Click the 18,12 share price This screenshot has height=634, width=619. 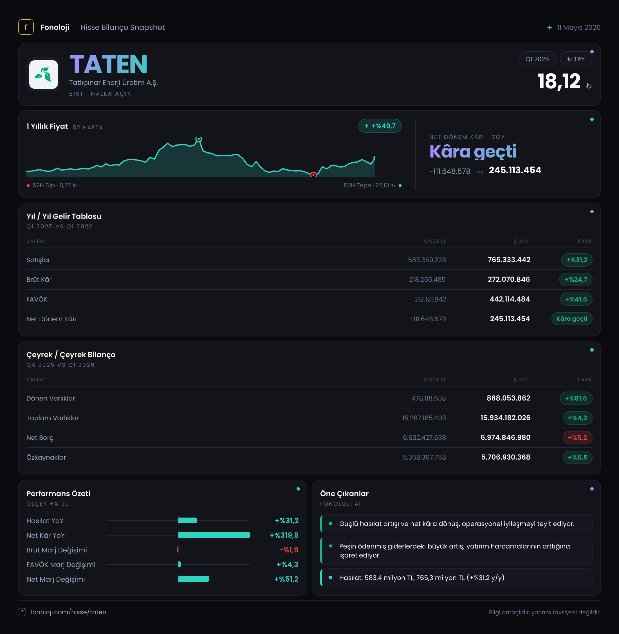(559, 81)
